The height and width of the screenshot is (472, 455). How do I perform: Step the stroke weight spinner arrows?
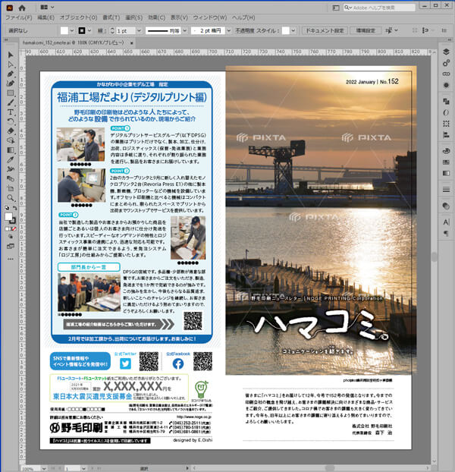tap(112, 30)
